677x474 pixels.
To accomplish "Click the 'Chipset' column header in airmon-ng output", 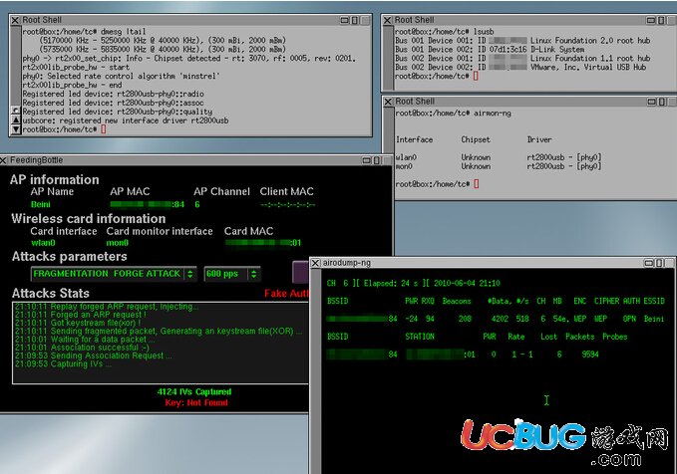I will [x=476, y=139].
